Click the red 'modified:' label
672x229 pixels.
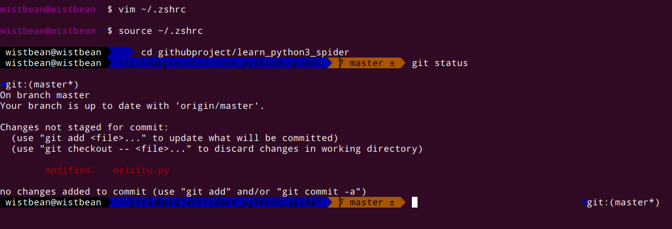(x=71, y=170)
